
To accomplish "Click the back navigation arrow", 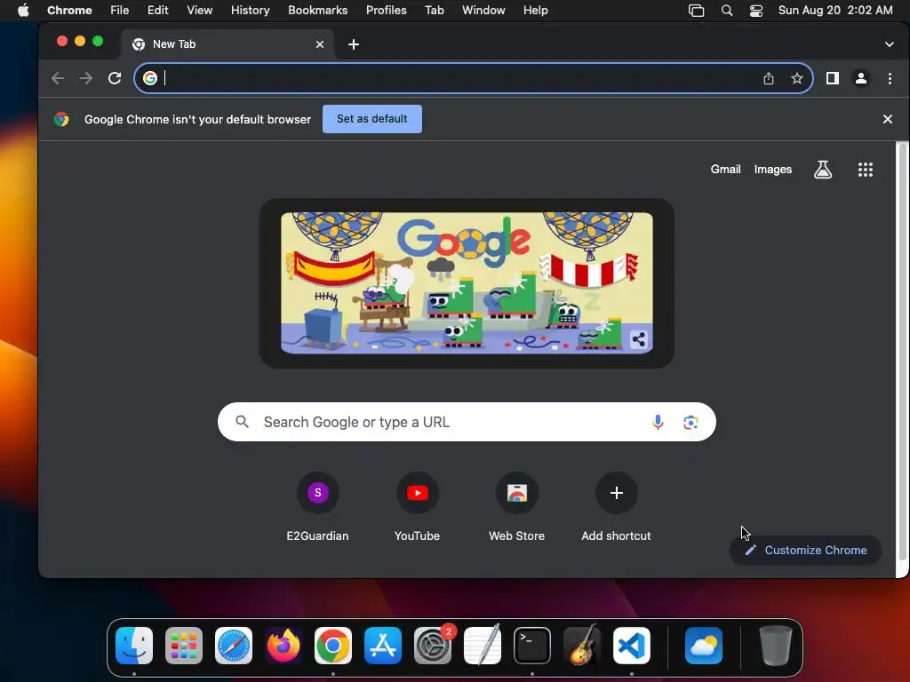I will pyautogui.click(x=58, y=78).
